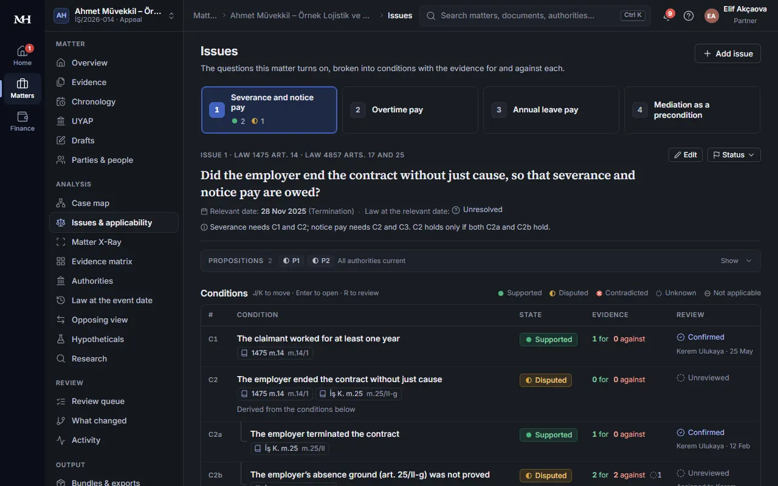Select the Overtime pay issue tab
The image size is (778, 486).
(x=410, y=110)
